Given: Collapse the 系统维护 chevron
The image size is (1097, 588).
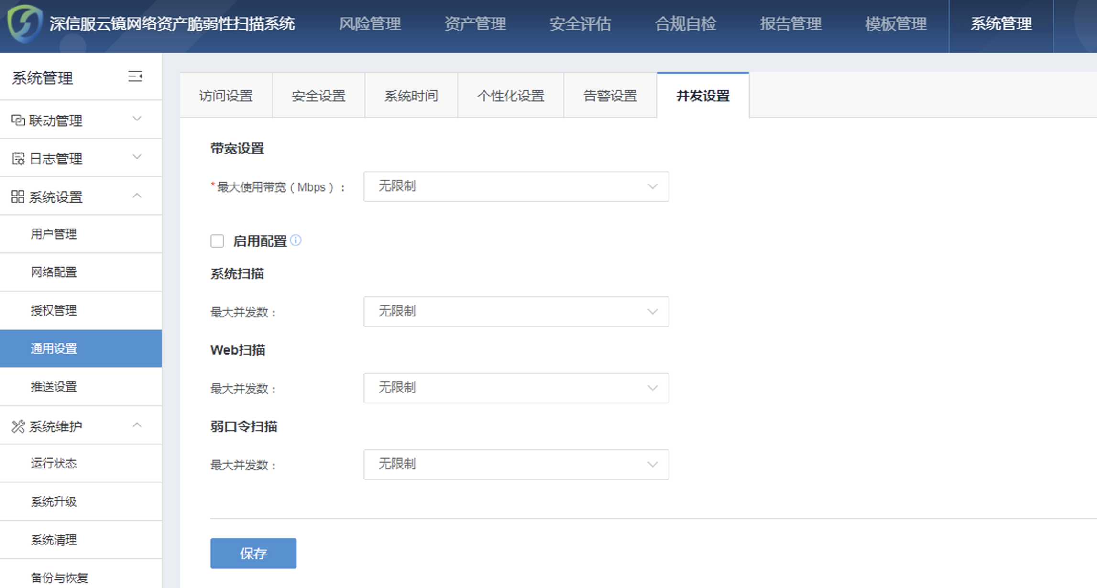Looking at the screenshot, I should [x=137, y=425].
